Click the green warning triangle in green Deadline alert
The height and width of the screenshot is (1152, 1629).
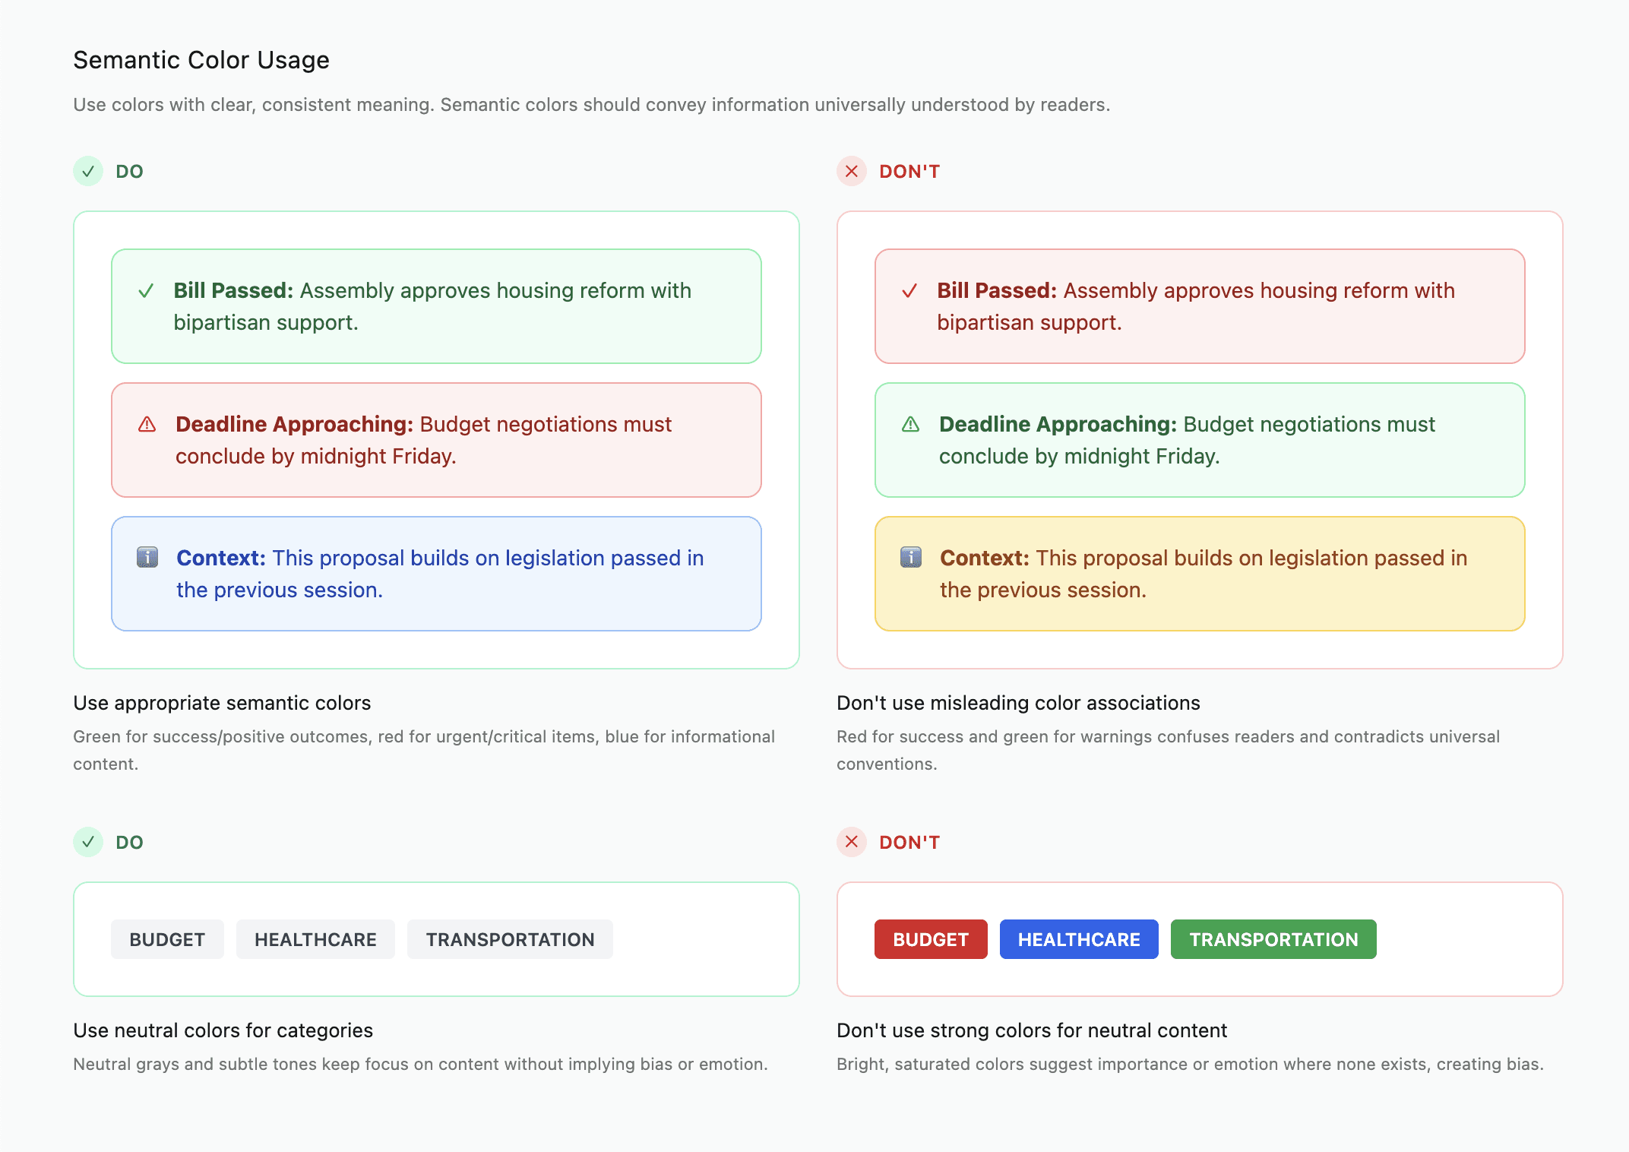pyautogui.click(x=910, y=425)
